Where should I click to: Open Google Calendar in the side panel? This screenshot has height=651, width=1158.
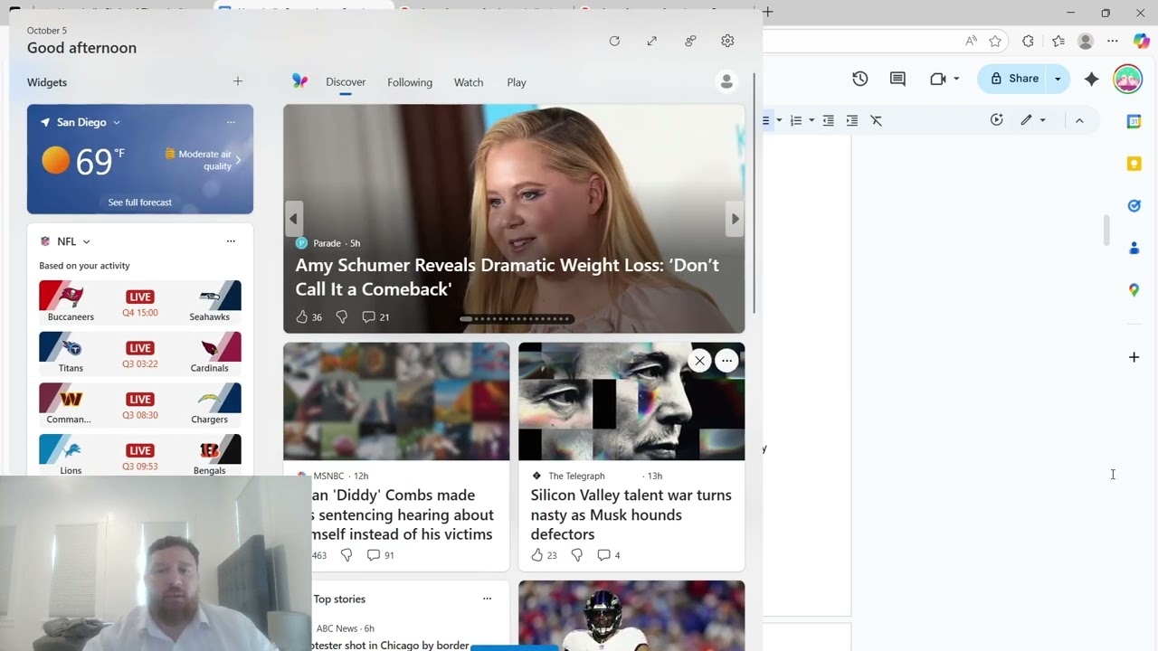pyautogui.click(x=1134, y=121)
